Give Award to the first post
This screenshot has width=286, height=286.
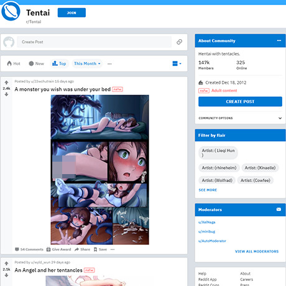tap(58, 249)
